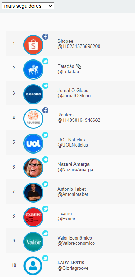Click the UOL Notícias profile name

[71, 140]
